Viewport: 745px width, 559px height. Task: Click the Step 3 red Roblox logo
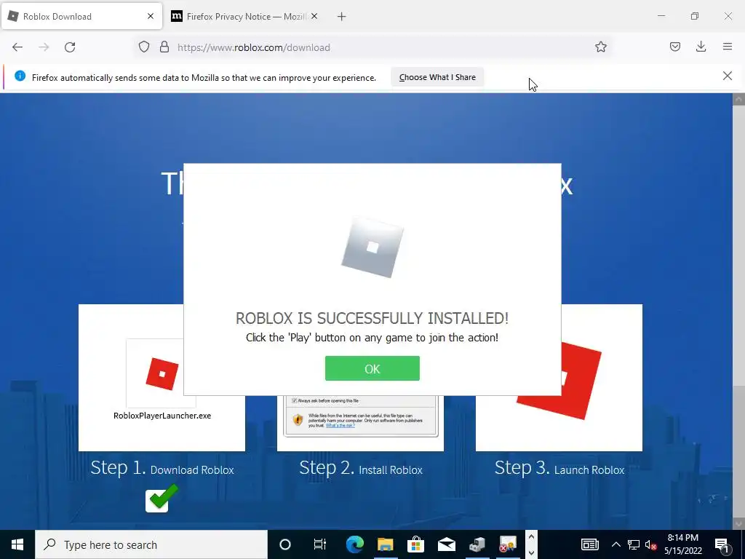[580, 380]
